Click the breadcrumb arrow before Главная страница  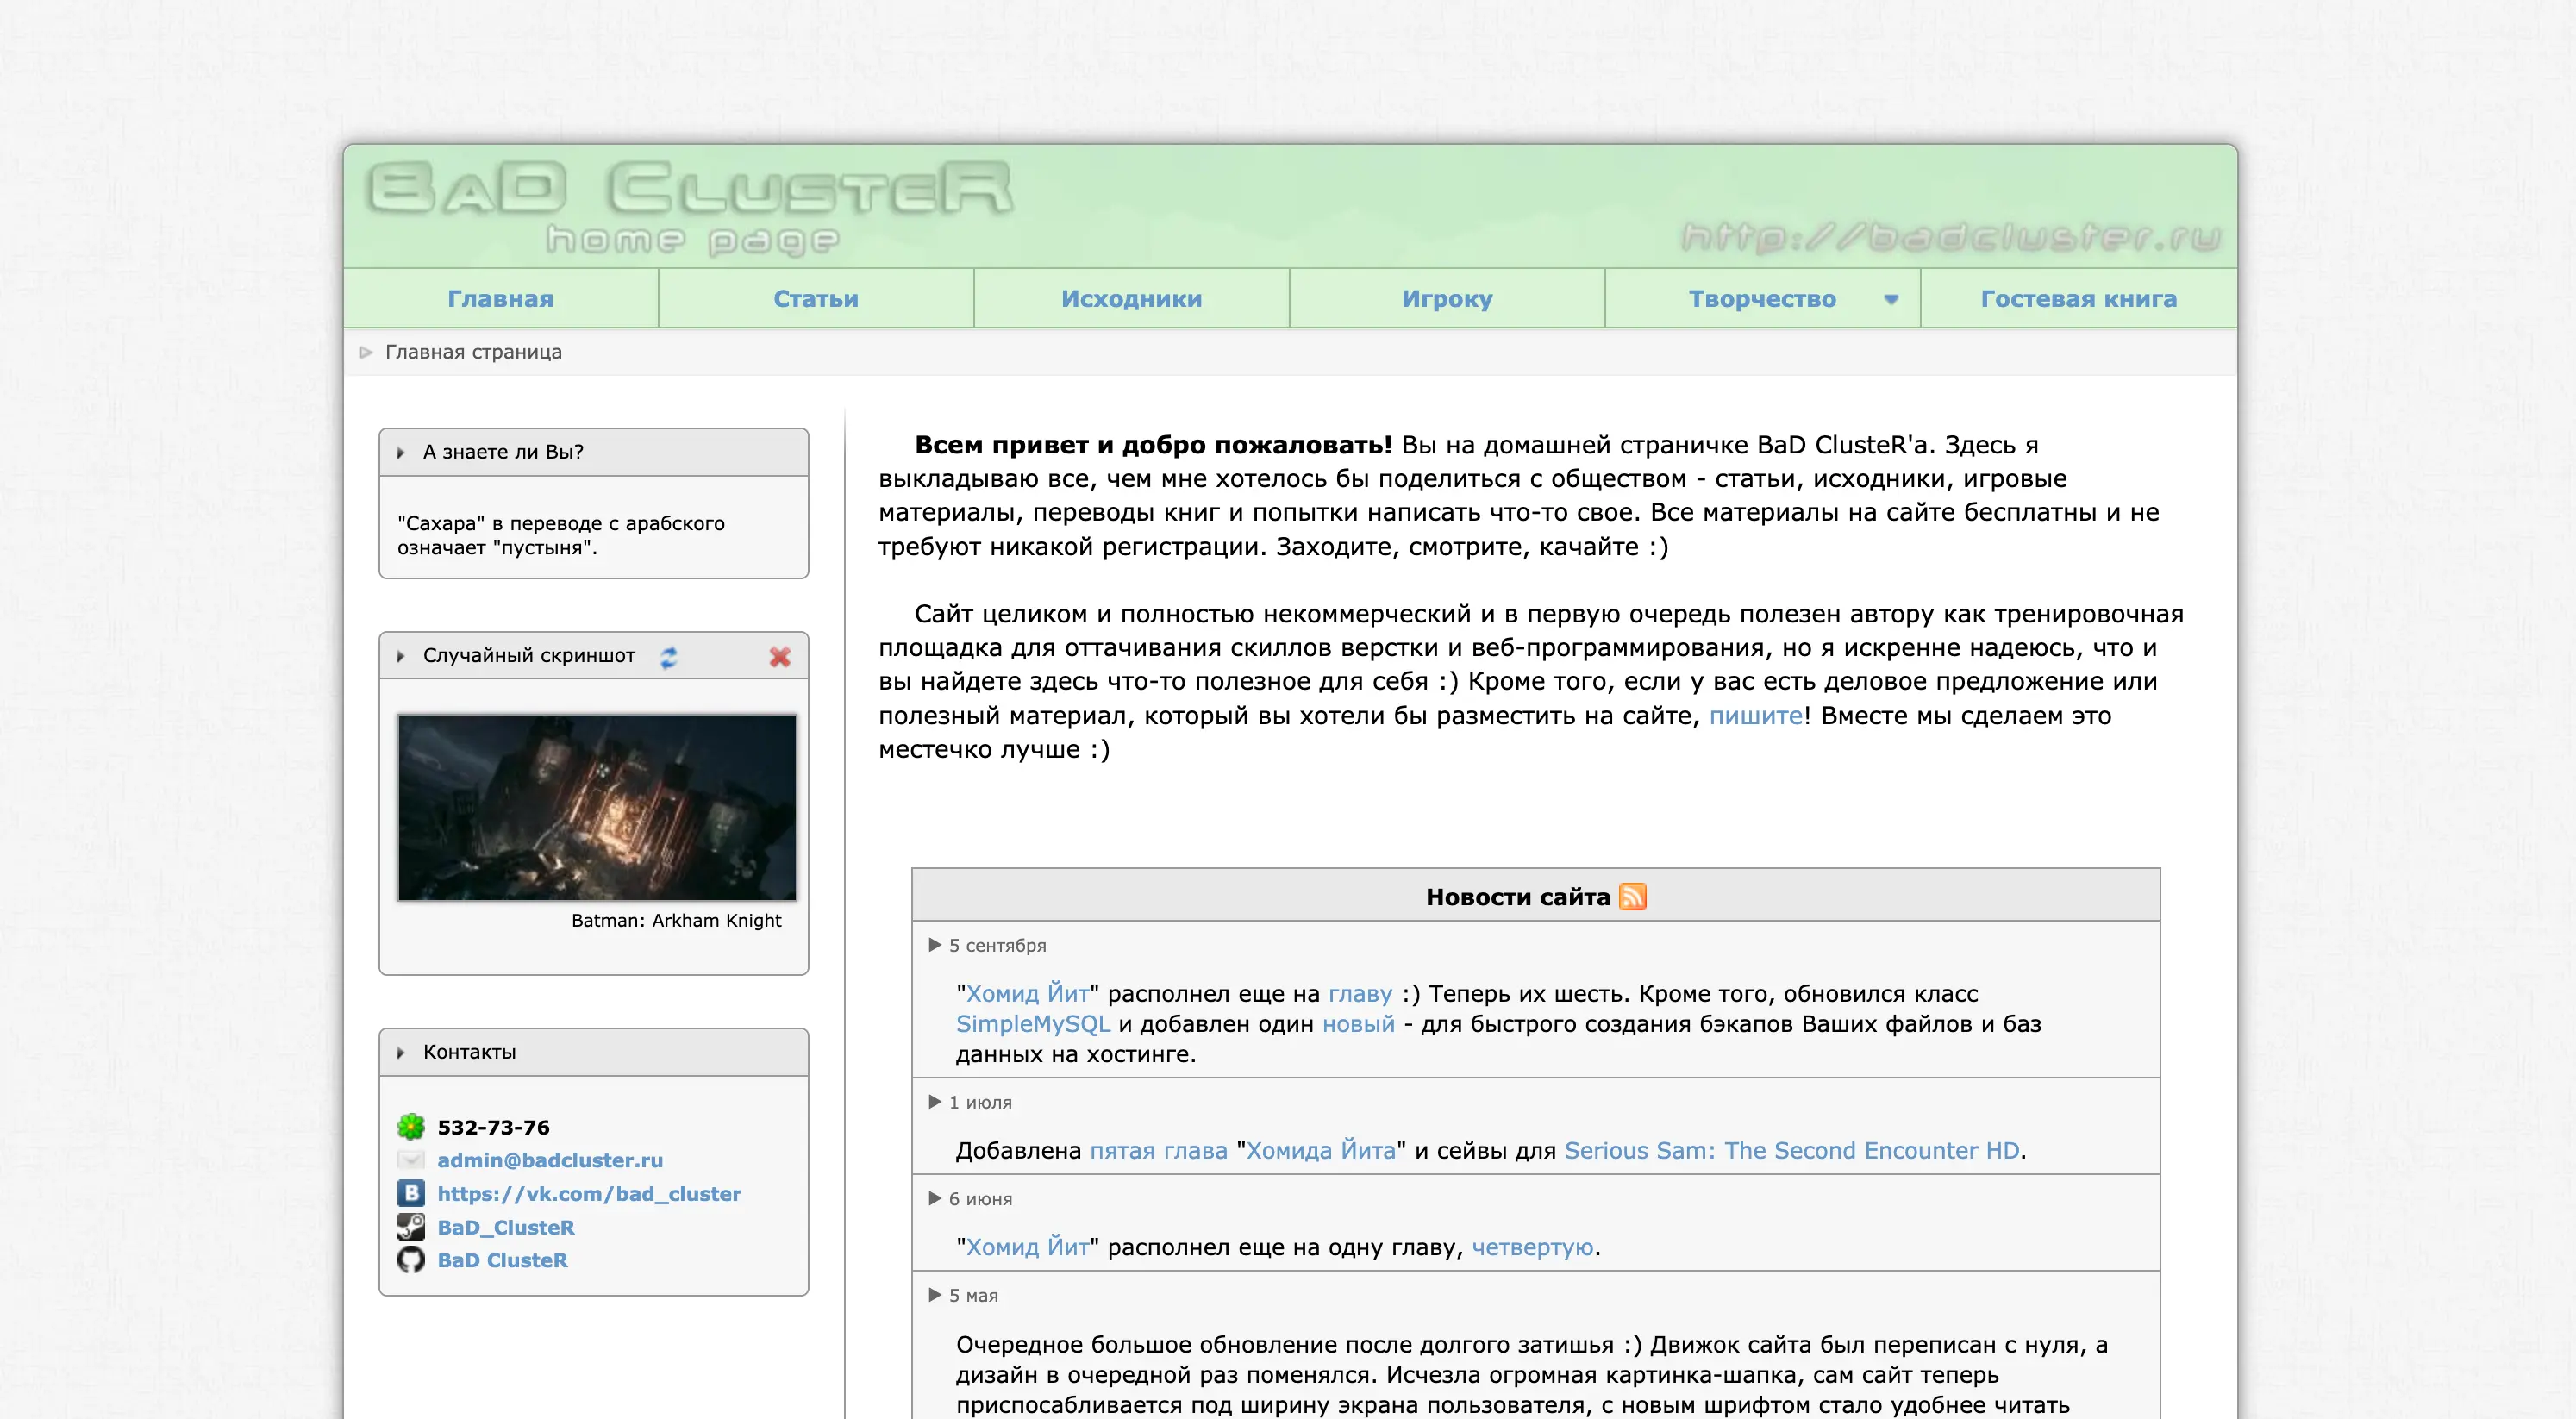point(366,352)
